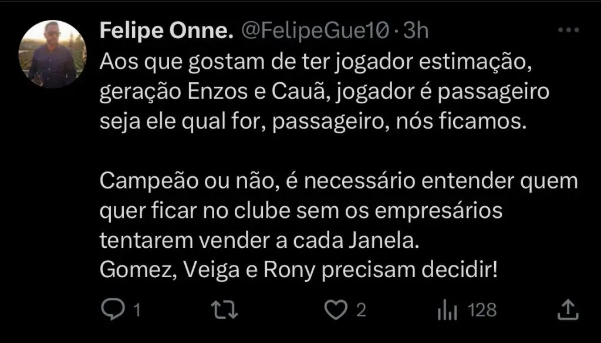Click the 128 views counter
This screenshot has height=343, width=601.
coord(482,310)
